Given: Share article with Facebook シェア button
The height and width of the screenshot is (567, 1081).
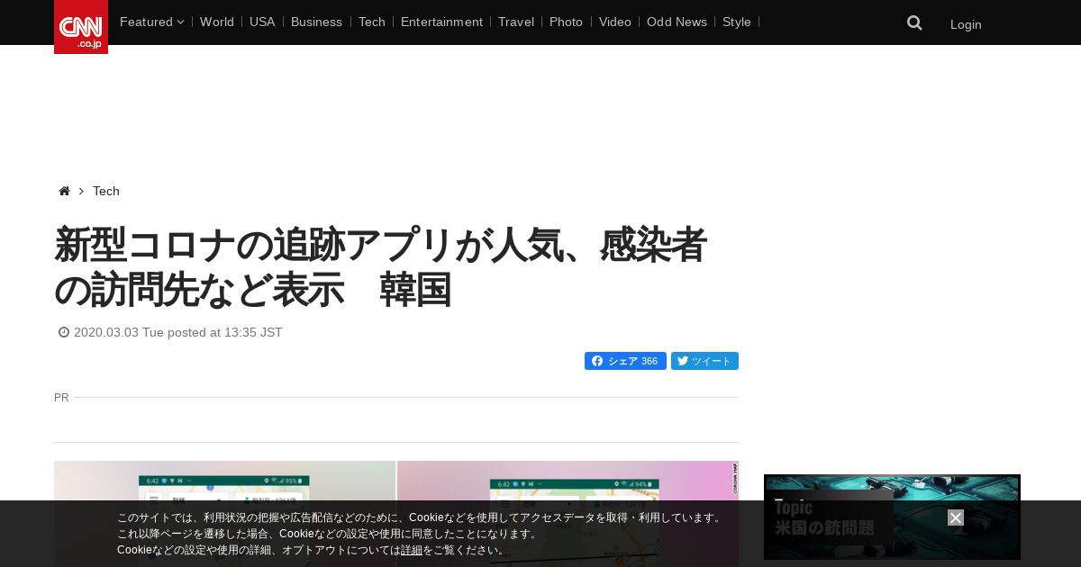Looking at the screenshot, I should pos(625,361).
